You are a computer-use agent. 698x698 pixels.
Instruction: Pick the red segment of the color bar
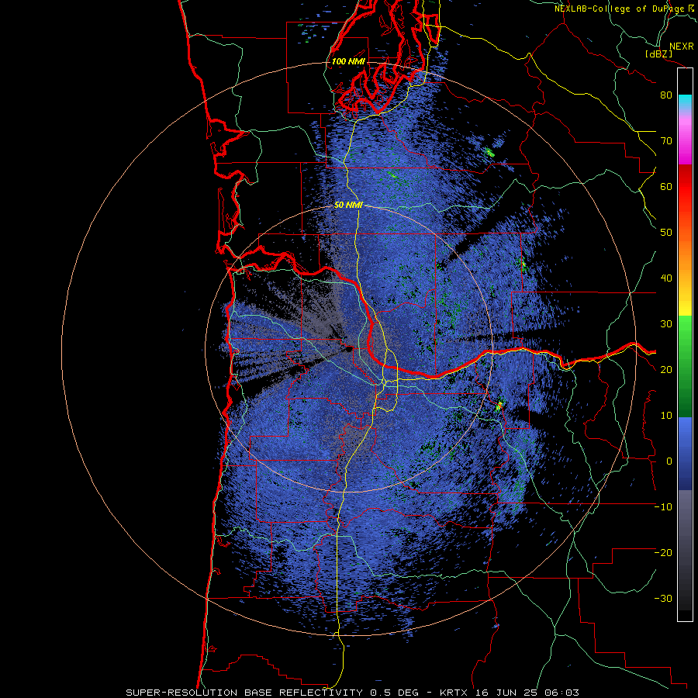[x=685, y=187]
